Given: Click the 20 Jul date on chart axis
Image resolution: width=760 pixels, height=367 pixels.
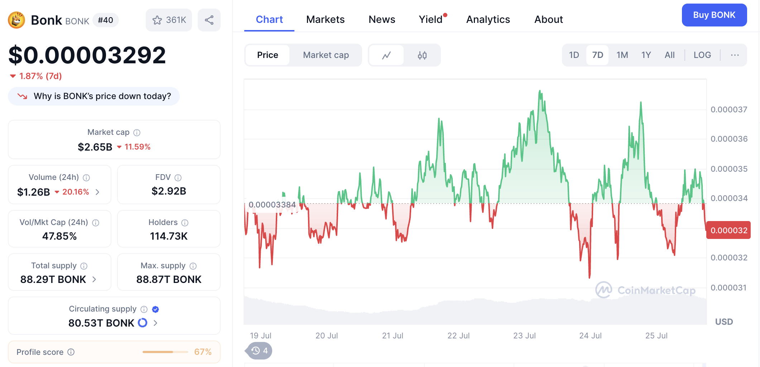Looking at the screenshot, I should coord(327,336).
